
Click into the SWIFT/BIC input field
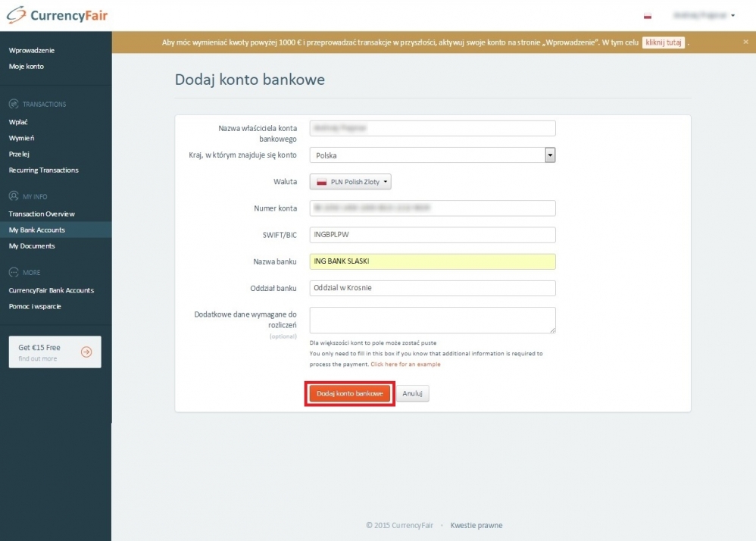point(433,235)
